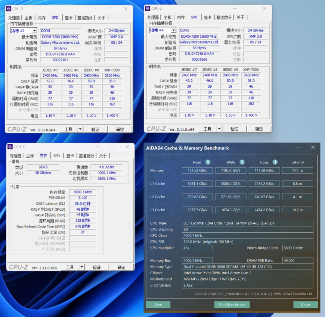
Task: Expand 工具 arrow in the 48 GBytes CPU-Z window
Action: click(x=82, y=267)
